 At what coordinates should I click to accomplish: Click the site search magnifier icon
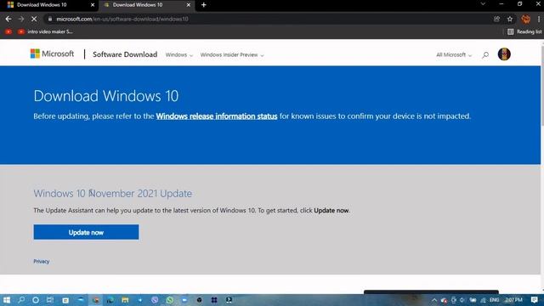[485, 54]
